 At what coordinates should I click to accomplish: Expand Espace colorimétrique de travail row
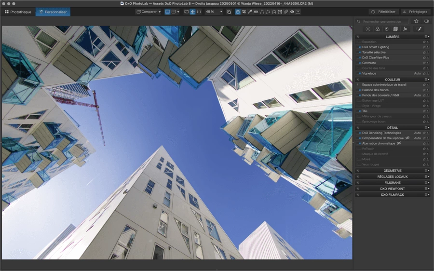[x=358, y=85]
